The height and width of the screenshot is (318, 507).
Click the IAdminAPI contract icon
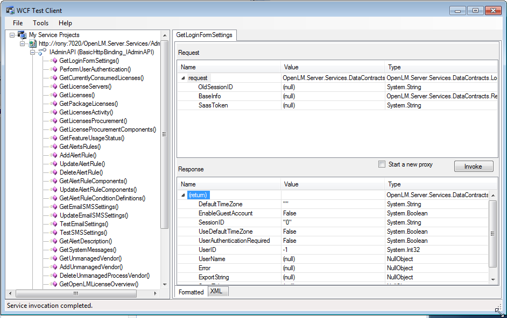[x=43, y=52]
